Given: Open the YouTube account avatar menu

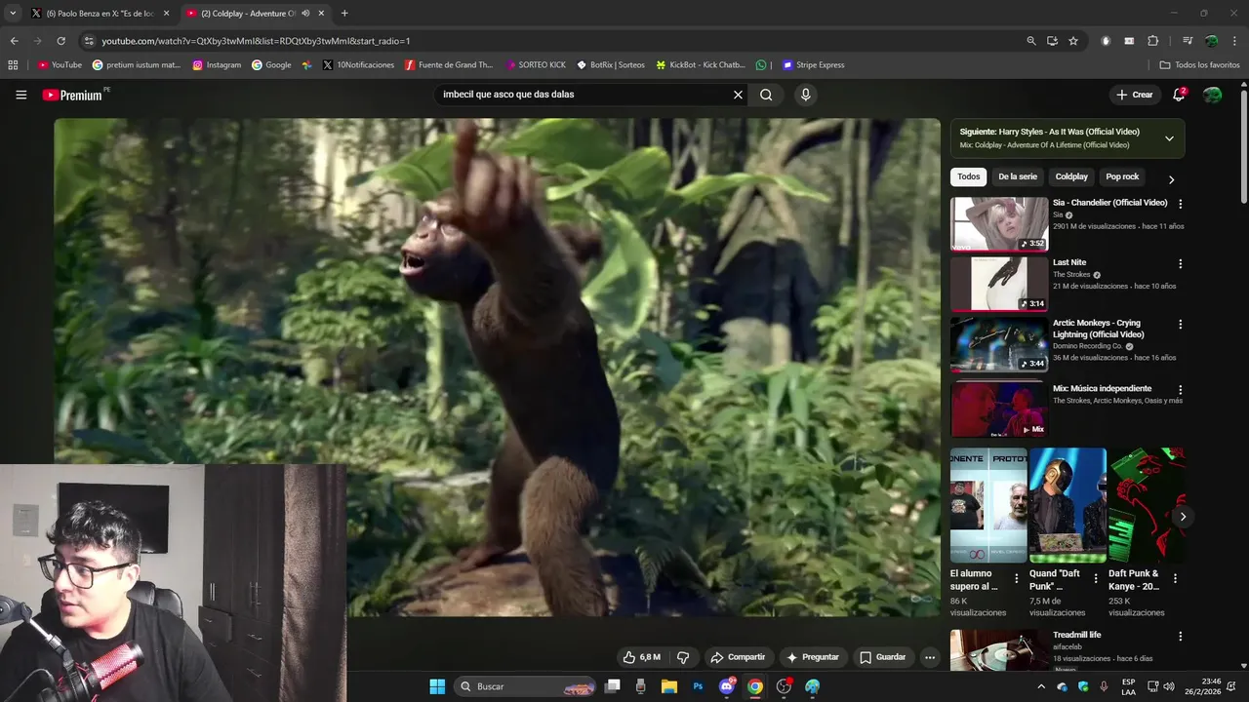Looking at the screenshot, I should 1212,95.
